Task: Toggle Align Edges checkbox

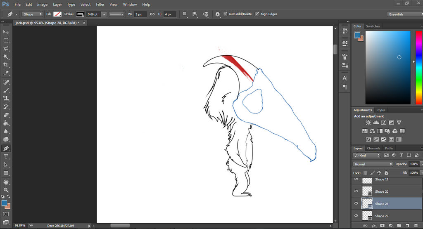Action: pyautogui.click(x=257, y=14)
